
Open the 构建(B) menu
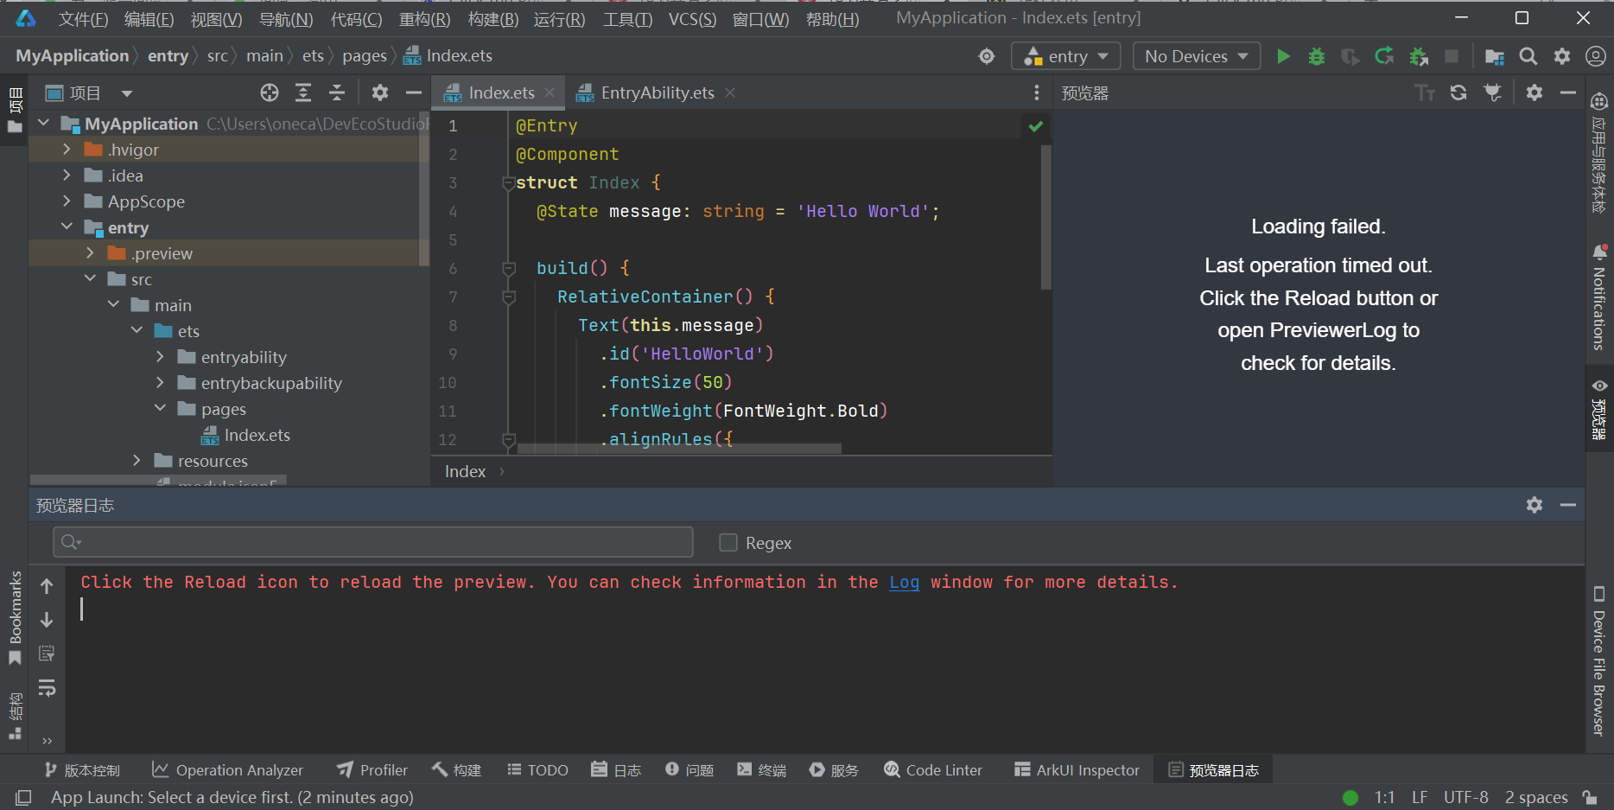492,19
